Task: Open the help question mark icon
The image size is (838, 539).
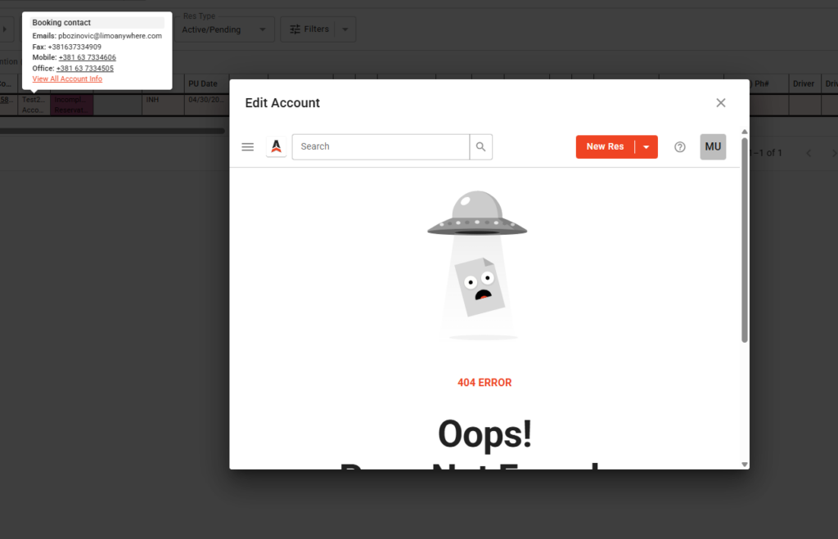Action: 679,147
